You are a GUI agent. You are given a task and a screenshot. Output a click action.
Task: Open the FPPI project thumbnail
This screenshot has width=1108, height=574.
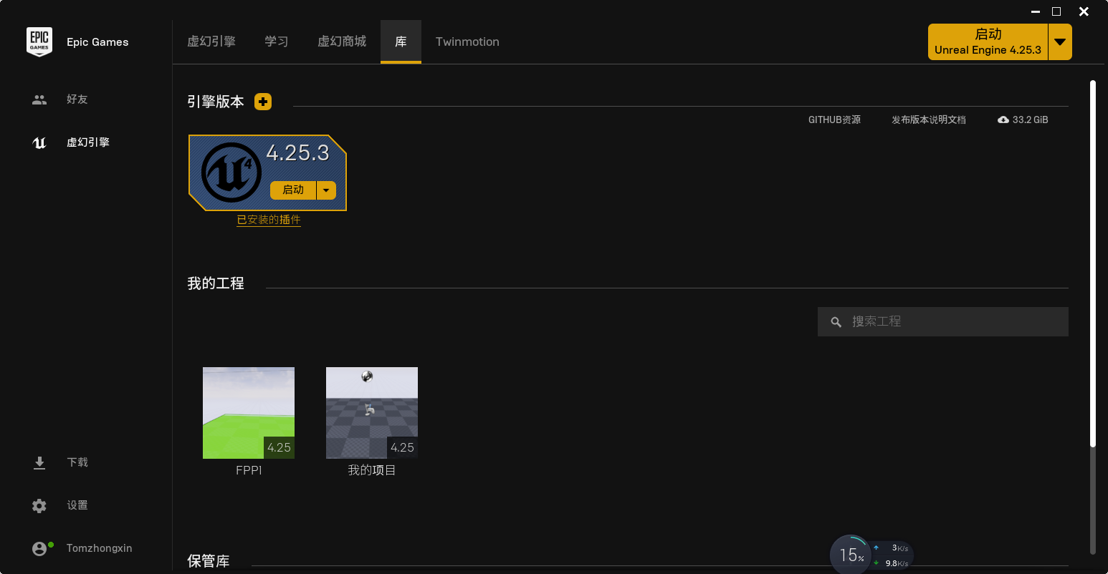249,413
